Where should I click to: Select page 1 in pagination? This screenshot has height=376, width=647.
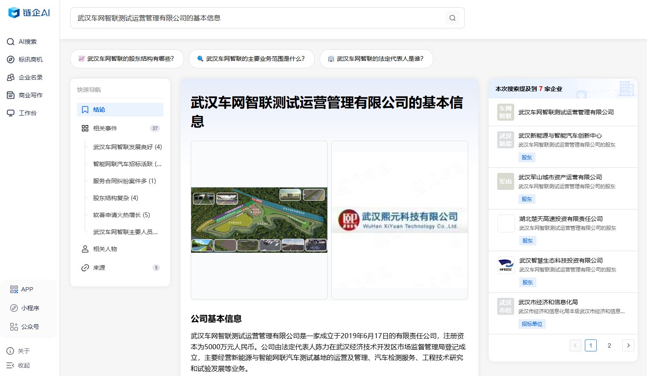pos(591,345)
